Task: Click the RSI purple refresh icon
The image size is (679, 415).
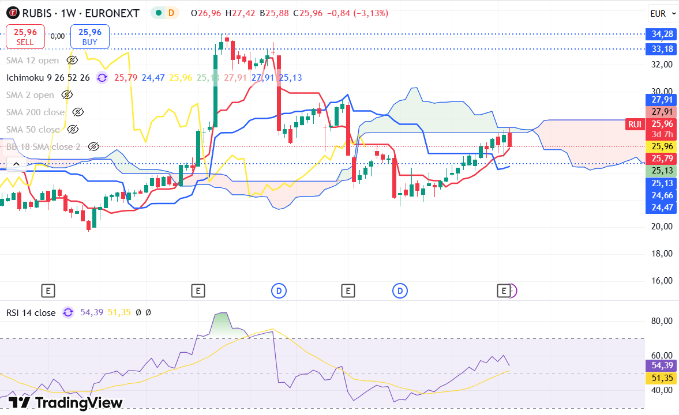Action: coord(68,312)
